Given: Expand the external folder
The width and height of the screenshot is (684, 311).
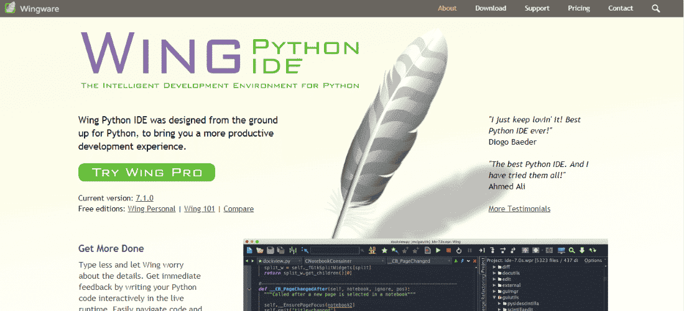Looking at the screenshot, I should (494, 286).
